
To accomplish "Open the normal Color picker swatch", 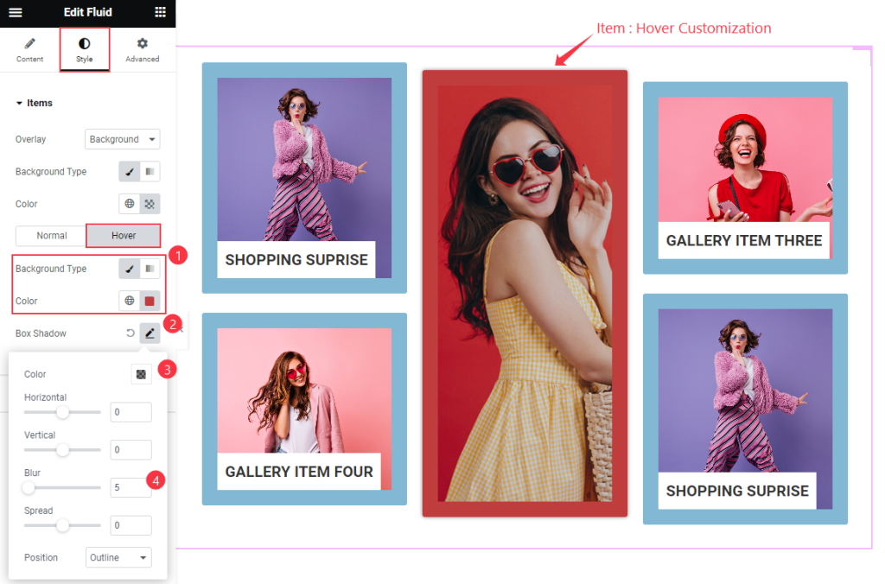I will click(150, 204).
